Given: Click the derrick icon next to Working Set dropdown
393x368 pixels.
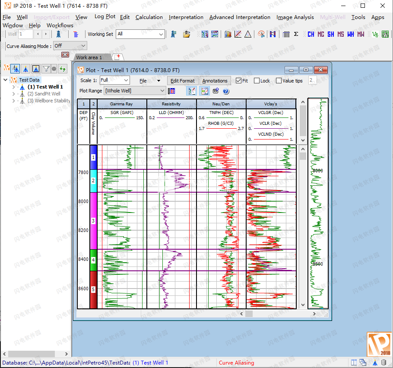Looking at the screenshot, I should [x=174, y=34].
